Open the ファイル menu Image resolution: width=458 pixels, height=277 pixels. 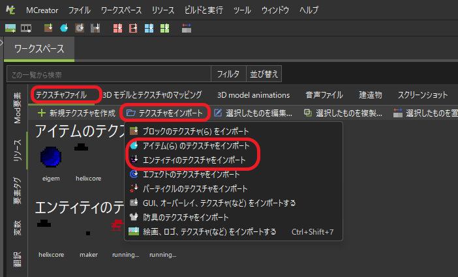(80, 11)
